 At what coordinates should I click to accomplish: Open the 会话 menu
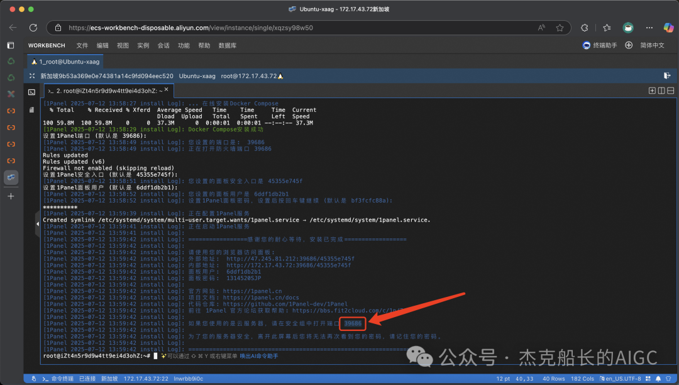pos(163,45)
